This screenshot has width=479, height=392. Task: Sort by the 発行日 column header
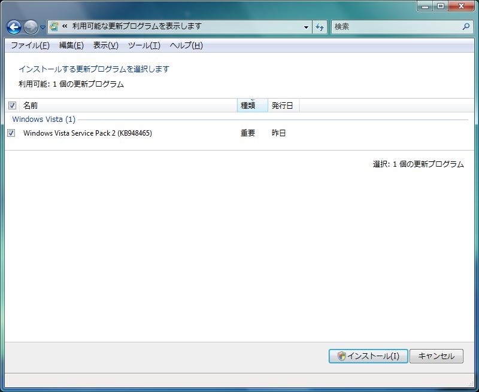pyautogui.click(x=283, y=105)
